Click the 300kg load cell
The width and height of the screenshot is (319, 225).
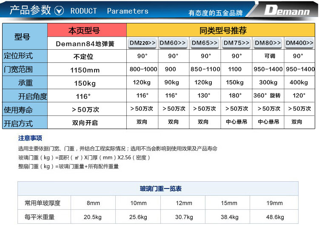click(268, 82)
